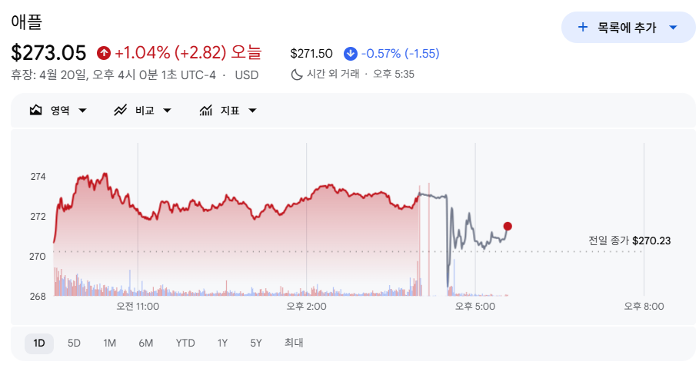Click the blue down-arrow after-hours icon
This screenshot has height=365, width=699.
pos(351,54)
